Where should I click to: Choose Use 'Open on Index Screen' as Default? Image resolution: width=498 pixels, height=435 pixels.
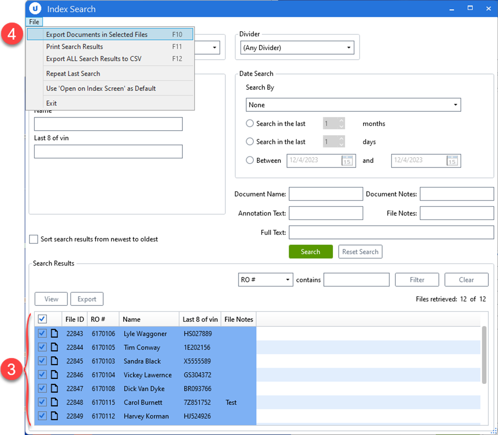click(110, 88)
